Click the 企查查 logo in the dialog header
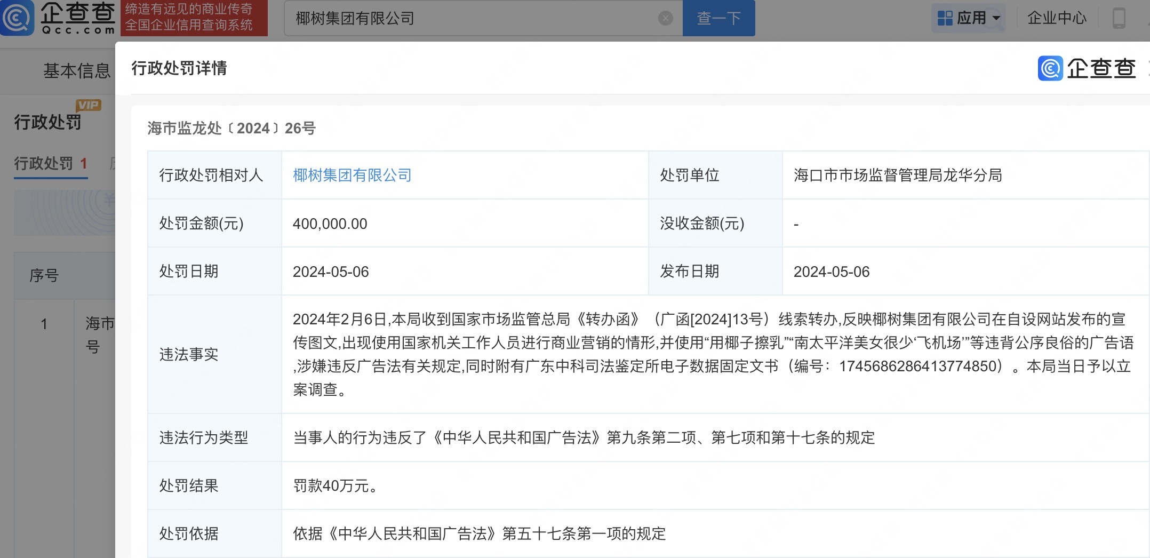Image resolution: width=1150 pixels, height=558 pixels. pos(1087,68)
